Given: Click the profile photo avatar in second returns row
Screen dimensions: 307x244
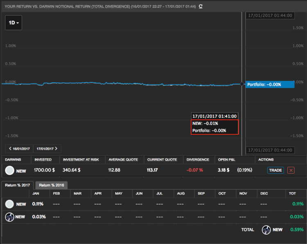Looking at the screenshot, I should [9, 217].
